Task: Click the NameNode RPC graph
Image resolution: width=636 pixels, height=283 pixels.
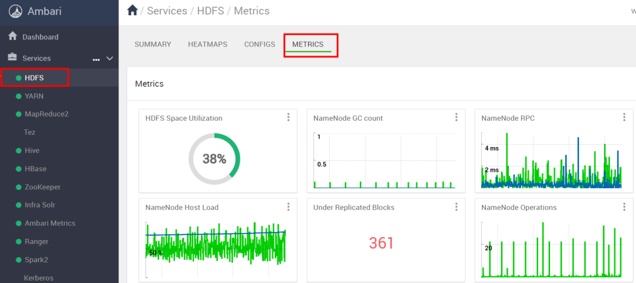Action: [552, 161]
